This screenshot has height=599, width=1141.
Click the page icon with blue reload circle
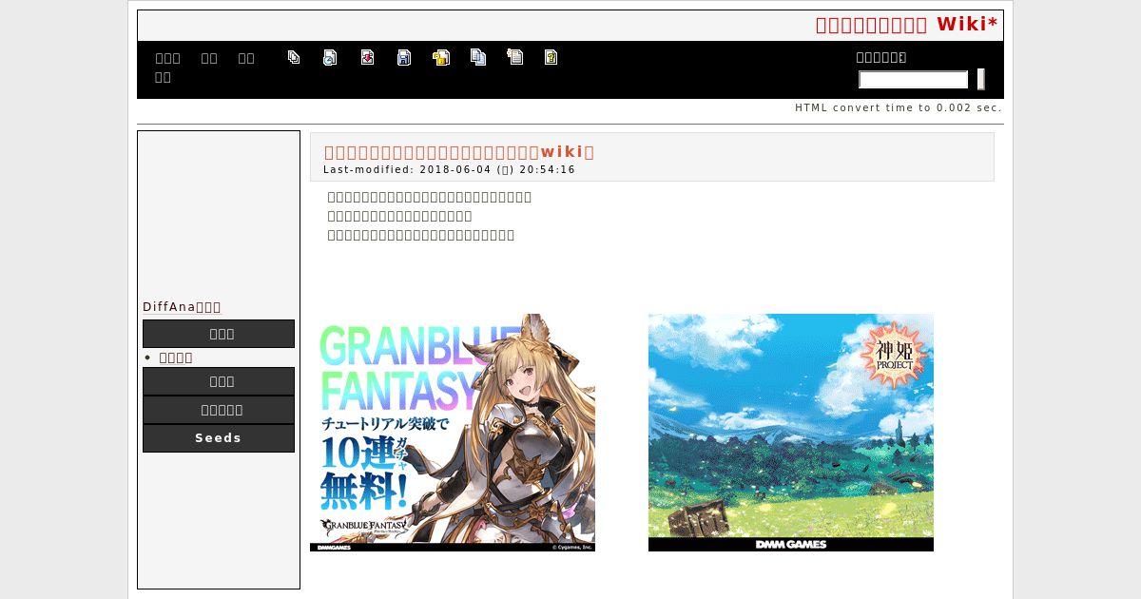point(330,57)
